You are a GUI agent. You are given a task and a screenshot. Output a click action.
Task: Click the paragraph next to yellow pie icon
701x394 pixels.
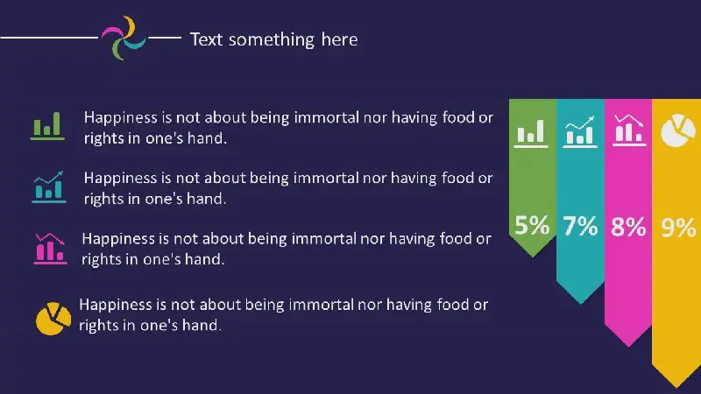(283, 314)
